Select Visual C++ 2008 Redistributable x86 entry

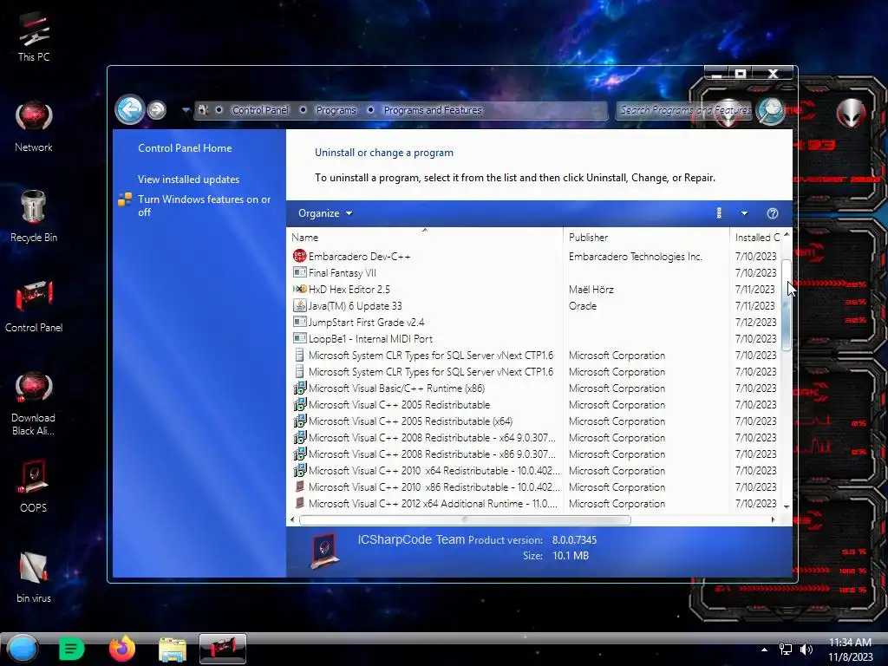point(432,454)
